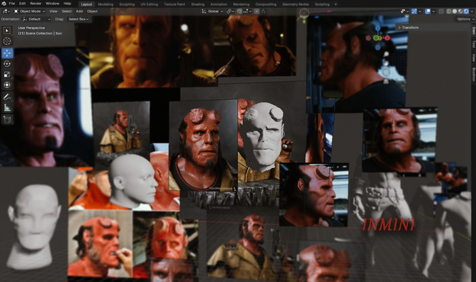
Task: Select the Rotate tool
Action: tap(7, 64)
